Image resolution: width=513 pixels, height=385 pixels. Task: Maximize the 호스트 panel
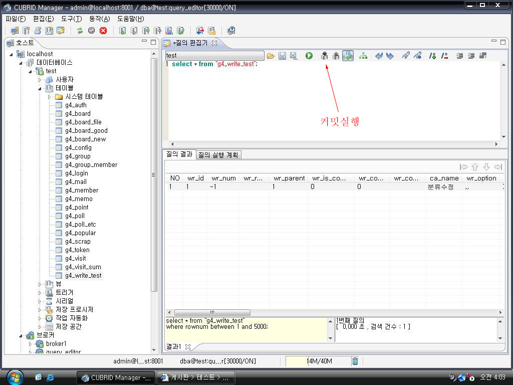(x=153, y=42)
